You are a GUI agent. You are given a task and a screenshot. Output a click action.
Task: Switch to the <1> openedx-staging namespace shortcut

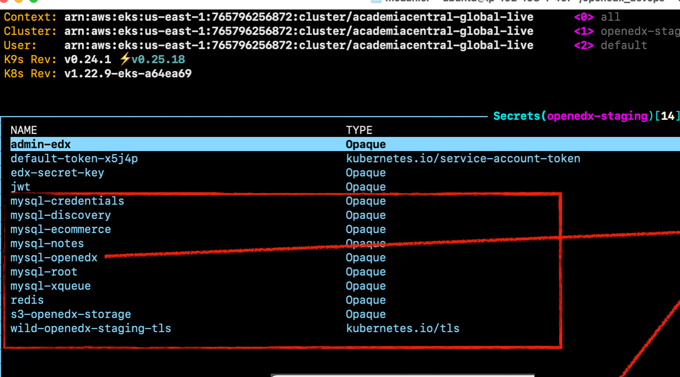click(627, 31)
